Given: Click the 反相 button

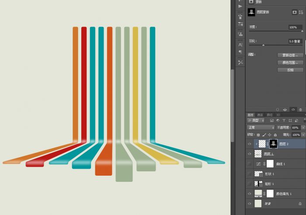Looking at the screenshot, I should (290, 70).
